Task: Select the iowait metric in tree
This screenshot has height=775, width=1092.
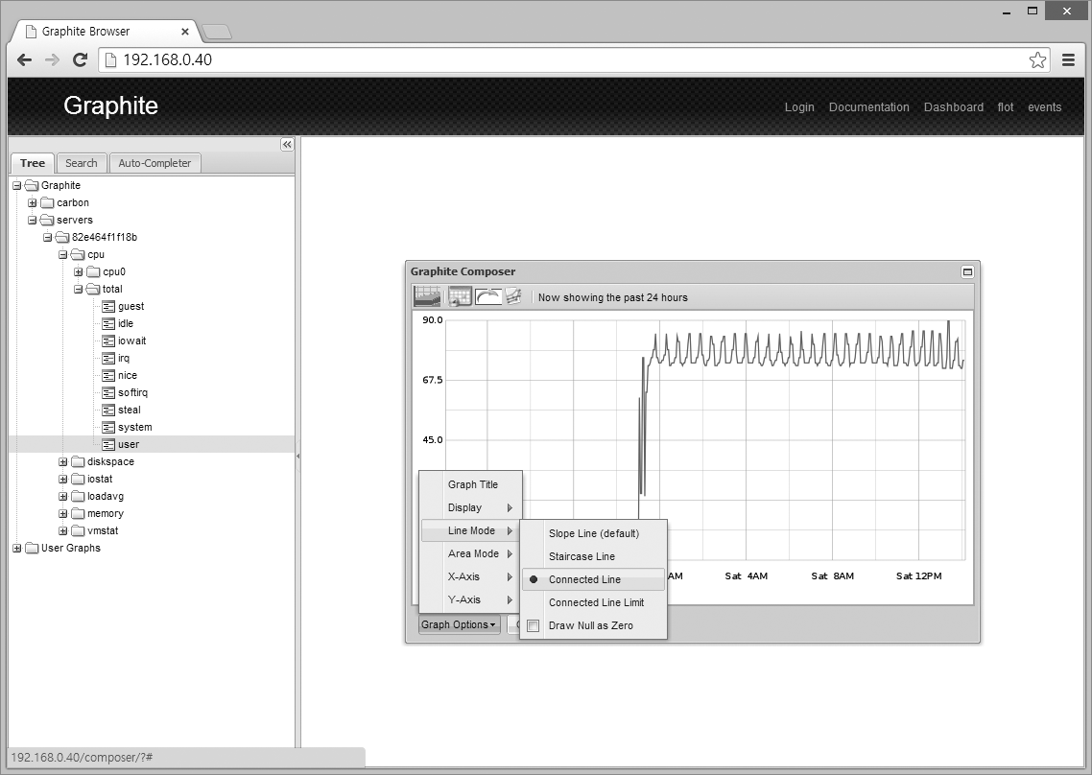Action: tap(131, 341)
